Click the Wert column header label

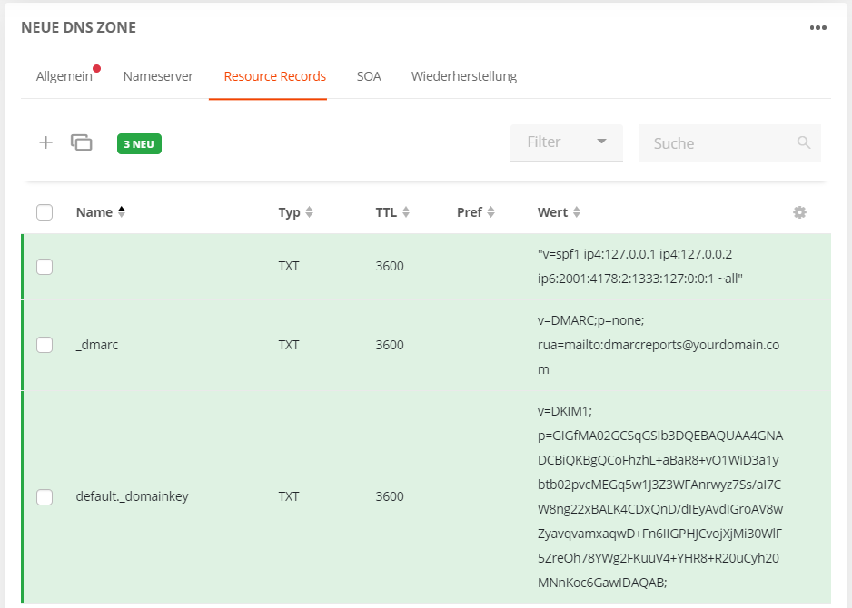coord(552,212)
